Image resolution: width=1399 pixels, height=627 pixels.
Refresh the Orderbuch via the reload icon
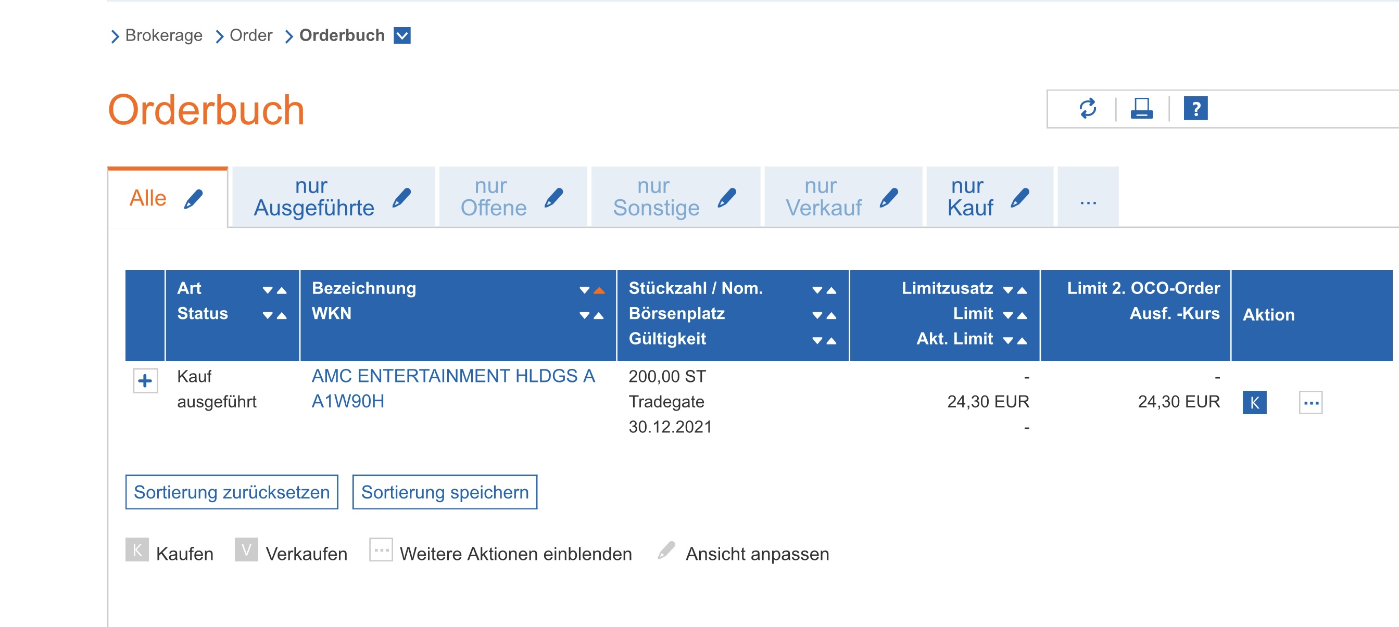[x=1087, y=110]
